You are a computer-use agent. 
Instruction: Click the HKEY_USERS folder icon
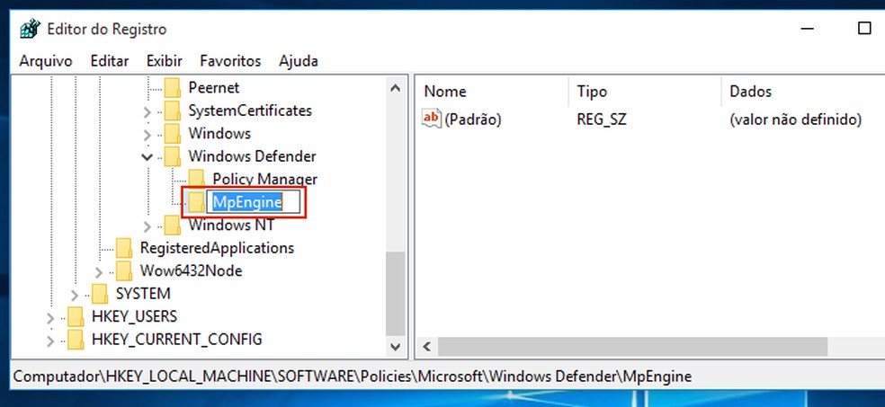pyautogui.click(x=76, y=316)
